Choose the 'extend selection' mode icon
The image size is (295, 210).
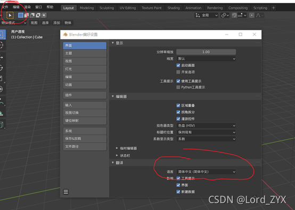click(x=26, y=15)
